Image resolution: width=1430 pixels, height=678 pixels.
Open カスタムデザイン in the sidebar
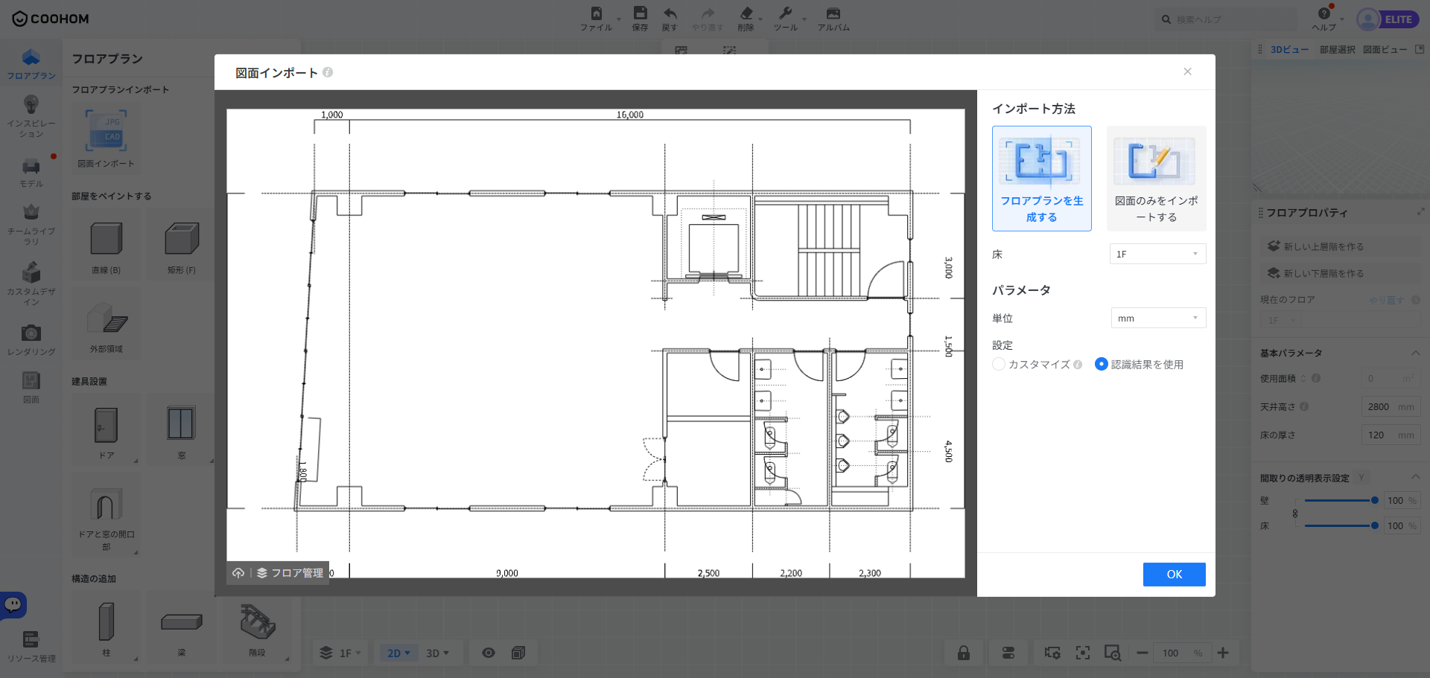tap(31, 284)
